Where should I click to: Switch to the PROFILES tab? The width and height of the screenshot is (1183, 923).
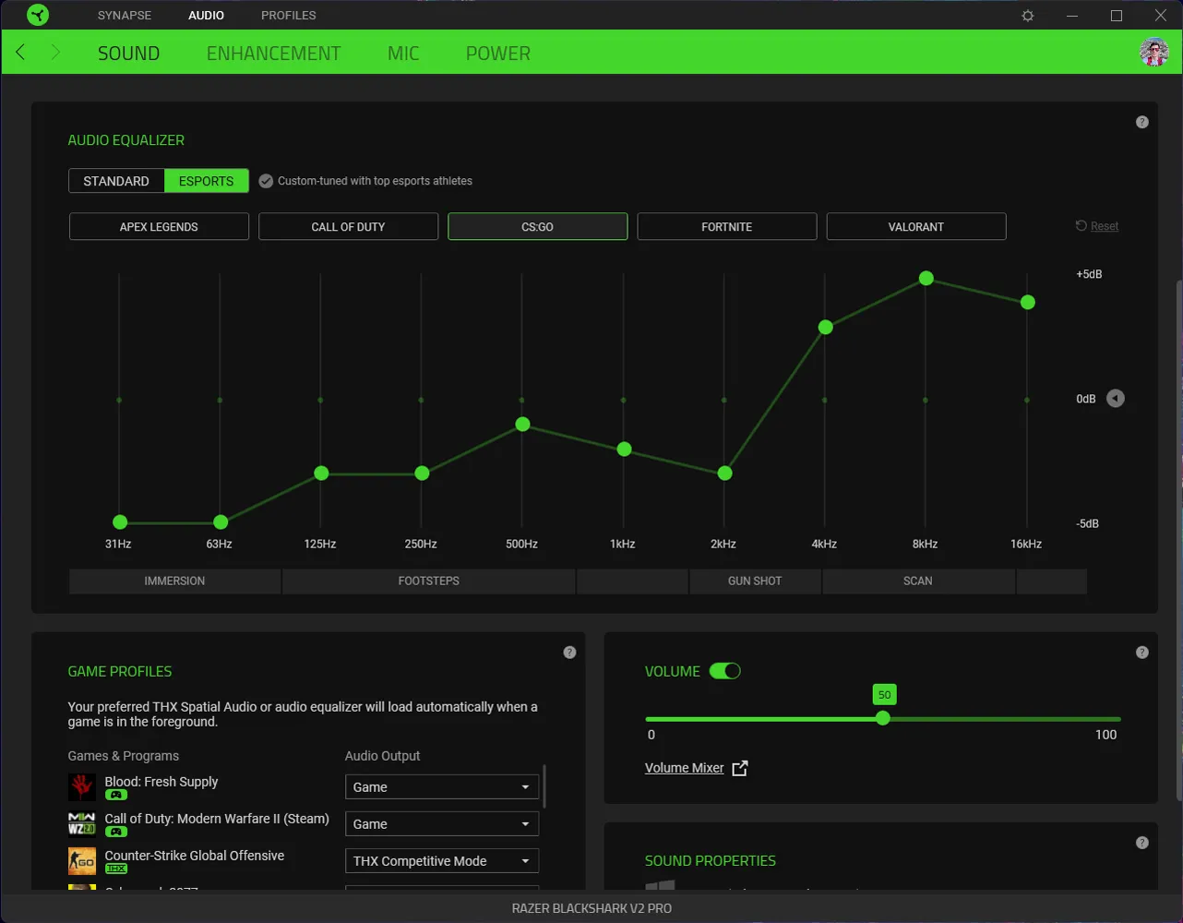pyautogui.click(x=289, y=16)
